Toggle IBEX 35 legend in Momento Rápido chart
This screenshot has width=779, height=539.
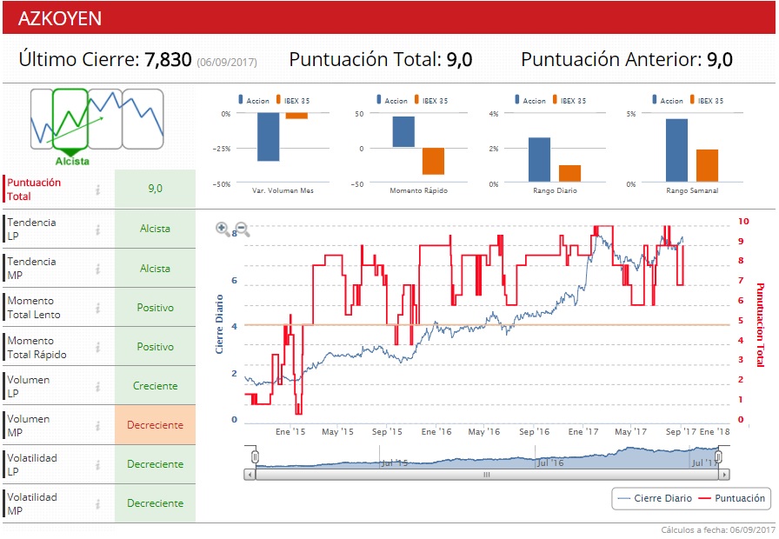point(431,100)
